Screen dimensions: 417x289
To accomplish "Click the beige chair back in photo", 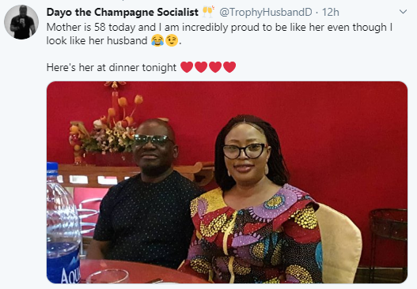I will click(x=339, y=243).
